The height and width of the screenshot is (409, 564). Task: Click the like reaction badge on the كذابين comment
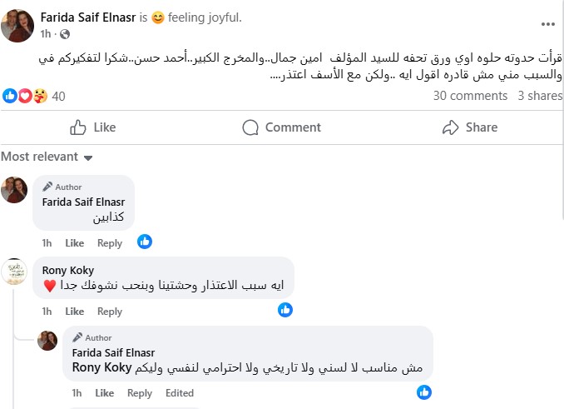point(145,242)
